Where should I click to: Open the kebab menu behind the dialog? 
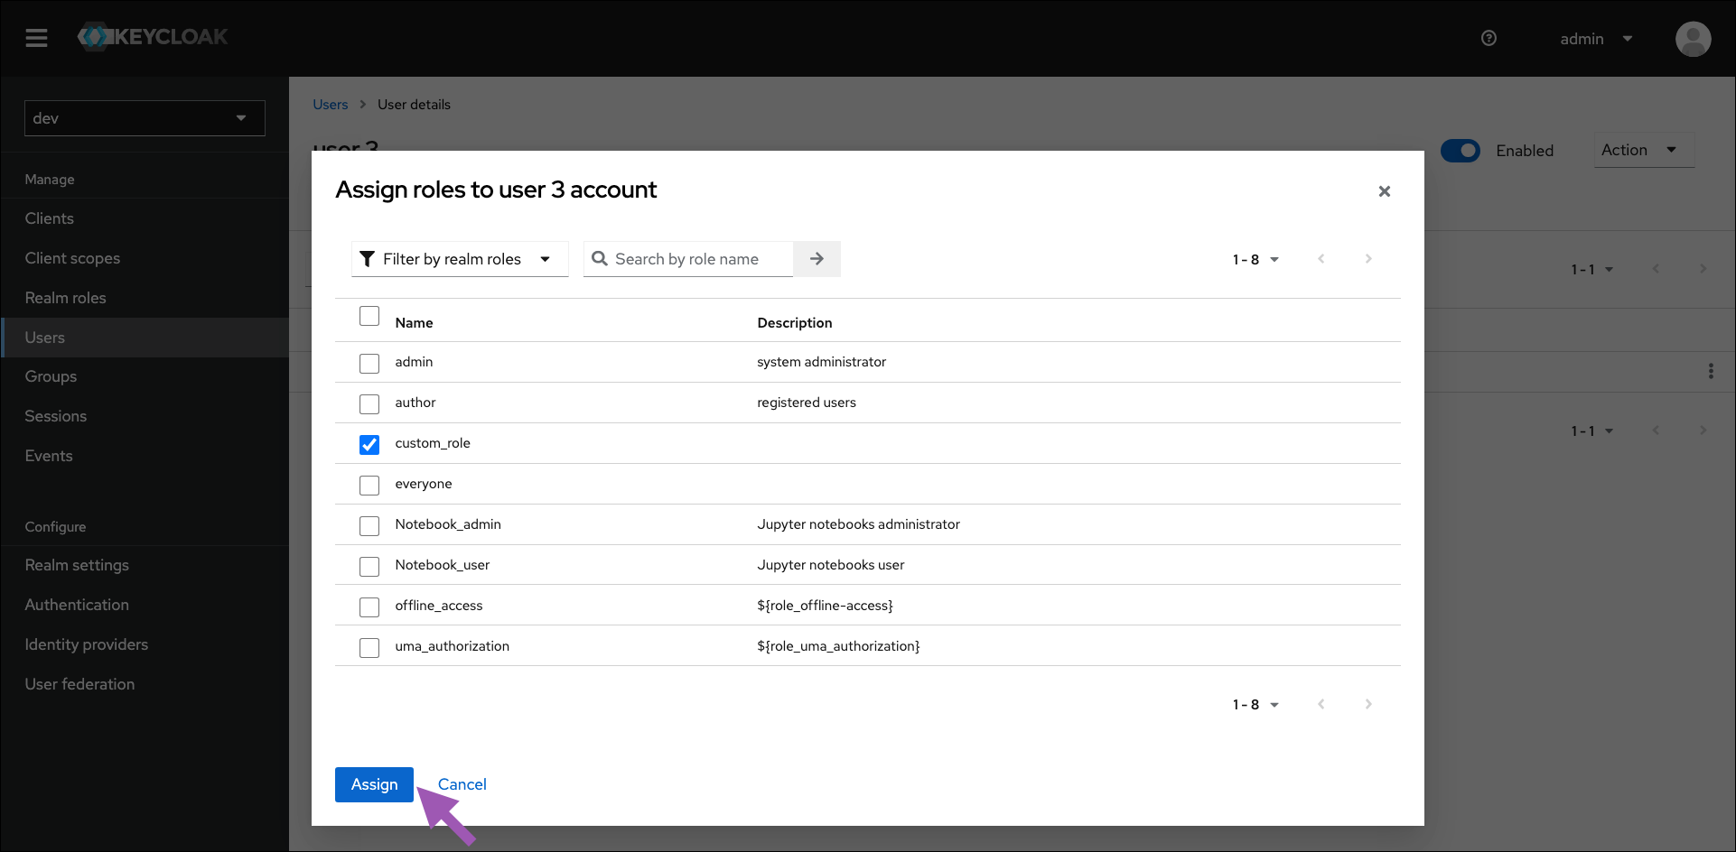pyautogui.click(x=1711, y=371)
